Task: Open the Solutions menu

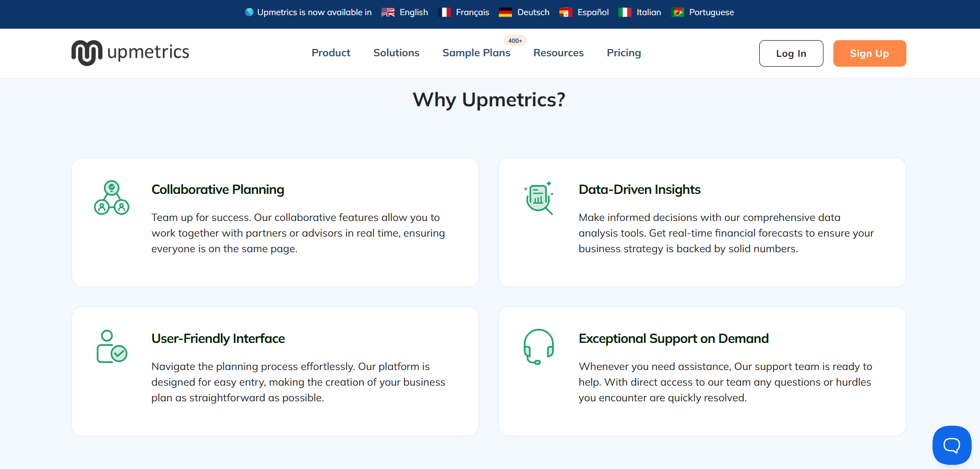Action: click(x=397, y=53)
